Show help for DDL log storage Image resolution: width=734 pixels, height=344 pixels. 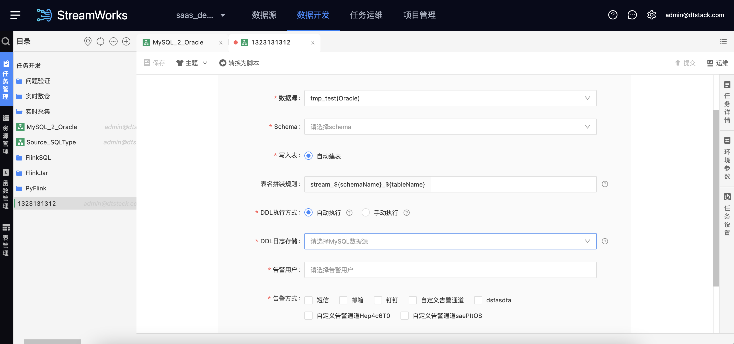tap(605, 242)
